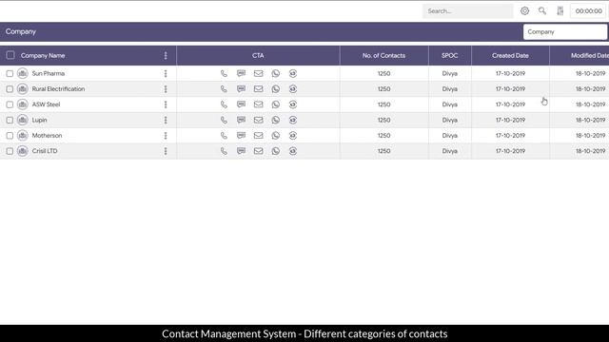Click envelope icon in ASW Steel row
Viewport: 609px width, 342px height.
click(x=258, y=104)
